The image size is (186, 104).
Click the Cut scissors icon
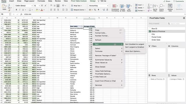tap(9, 5)
